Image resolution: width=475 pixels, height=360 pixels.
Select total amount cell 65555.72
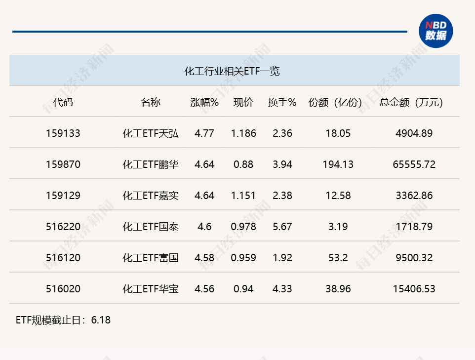[x=414, y=164]
